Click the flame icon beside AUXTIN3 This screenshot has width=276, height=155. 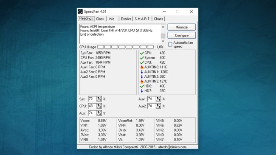142,82
